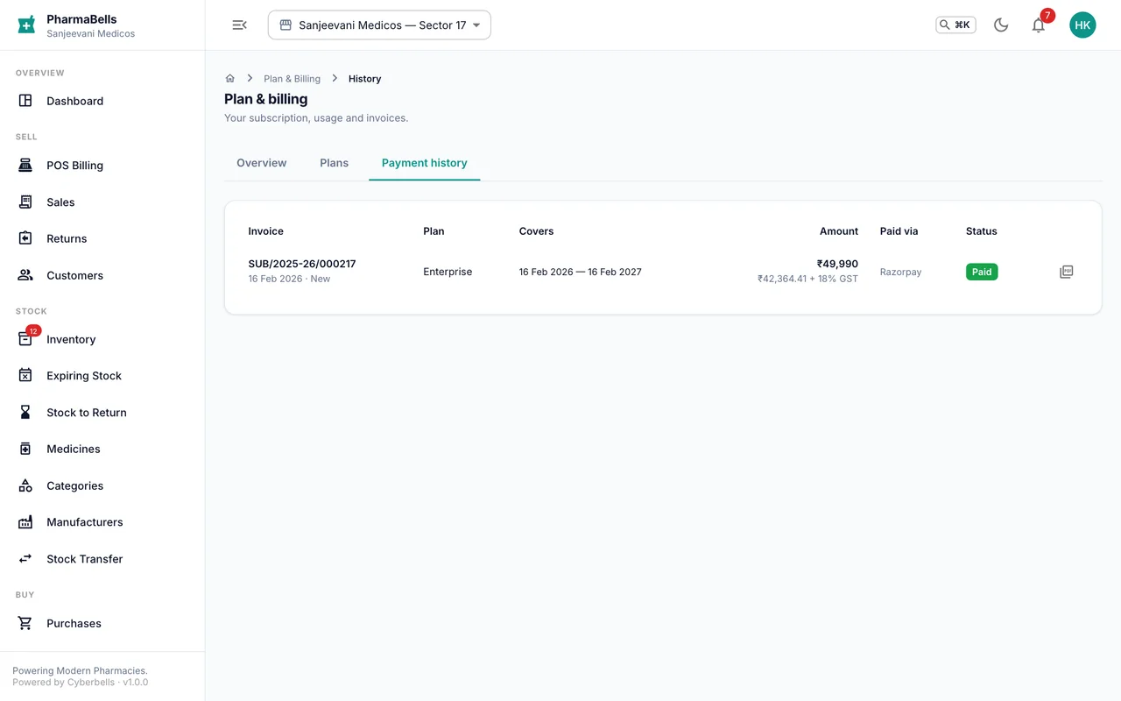This screenshot has height=701, width=1121.
Task: Open the Returns section
Action: [x=102, y=238]
